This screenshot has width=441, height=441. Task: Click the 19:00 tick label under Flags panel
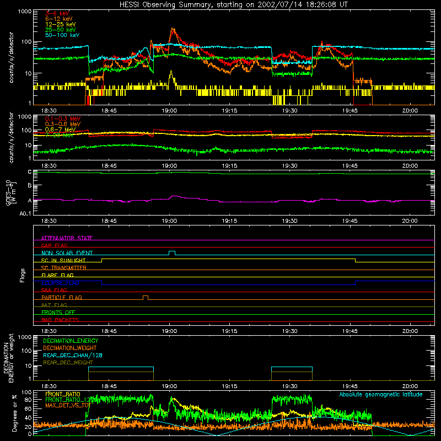click(169, 331)
